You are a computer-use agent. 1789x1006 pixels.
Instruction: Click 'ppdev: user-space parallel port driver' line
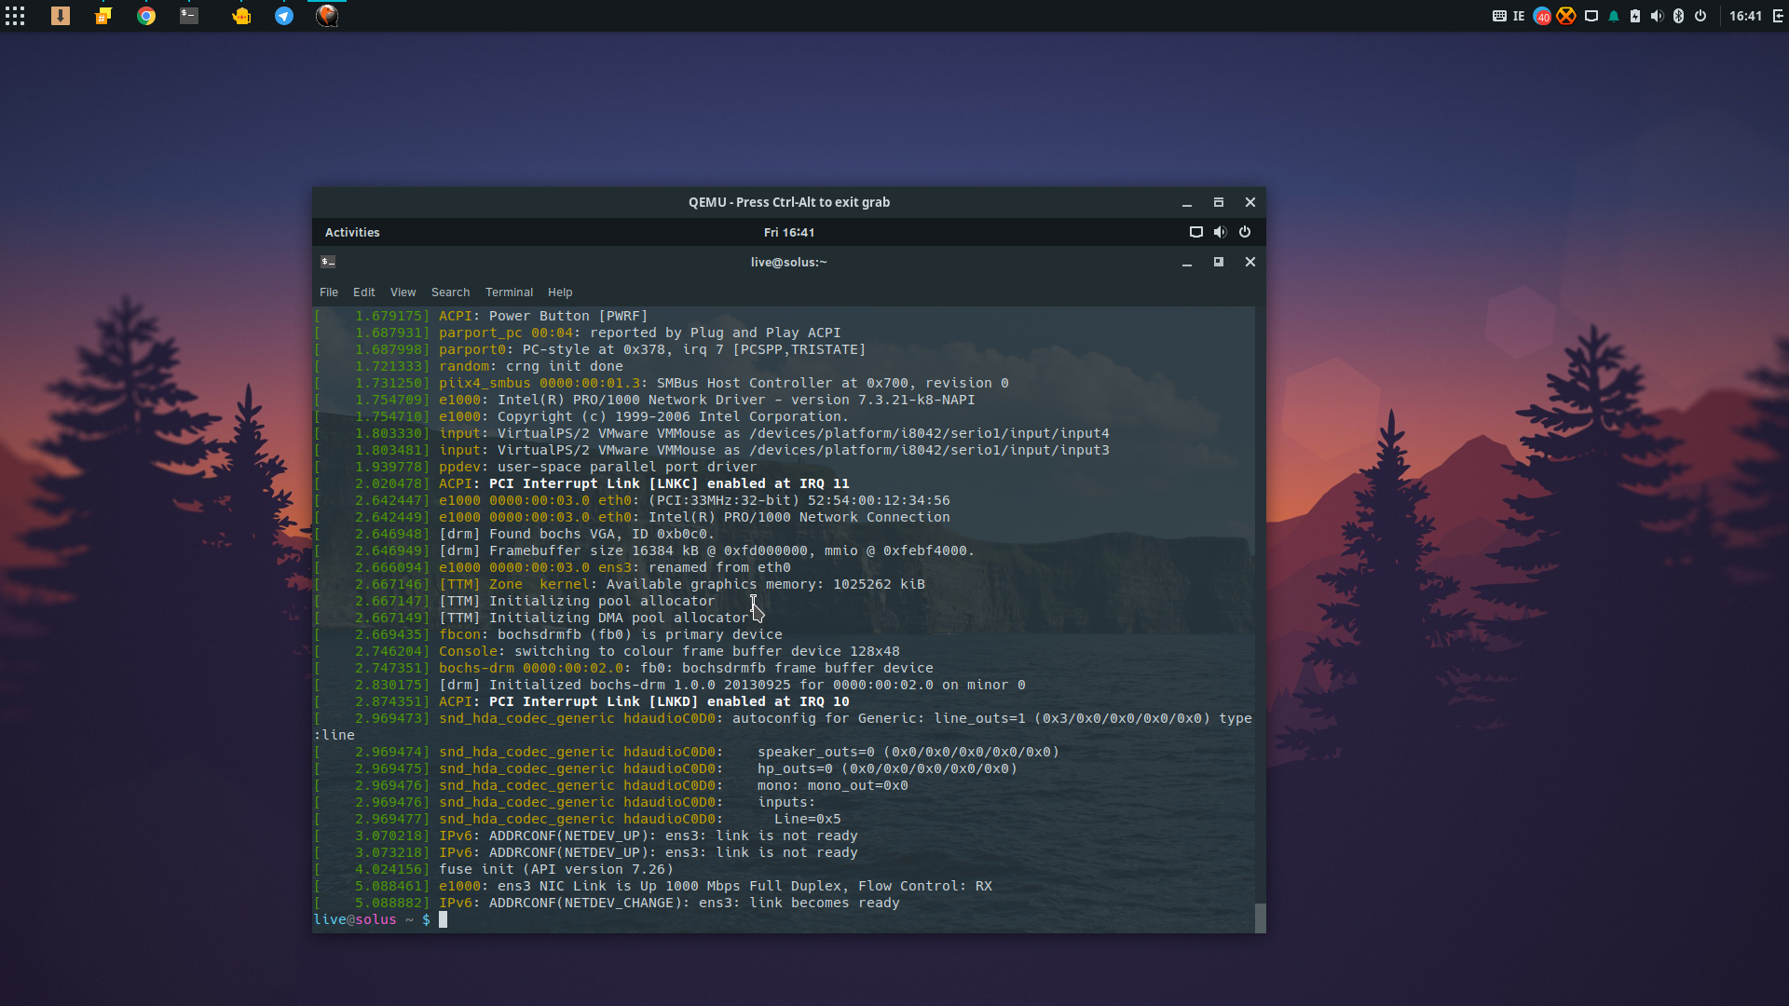(x=598, y=467)
